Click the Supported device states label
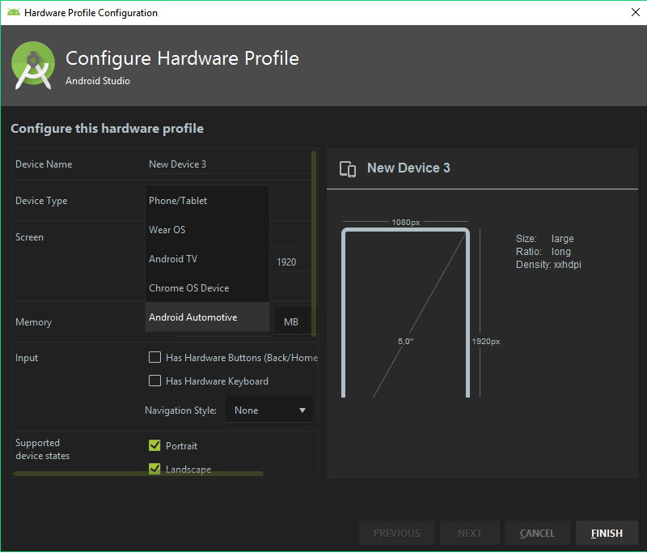This screenshot has height=553, width=647. coord(43,449)
